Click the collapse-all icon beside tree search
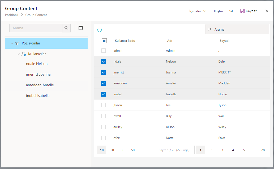This screenshot has height=169, width=274. (x=81, y=28)
